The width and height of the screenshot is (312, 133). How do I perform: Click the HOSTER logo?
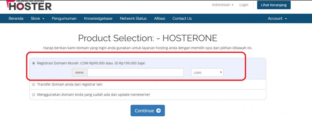click(x=29, y=5)
